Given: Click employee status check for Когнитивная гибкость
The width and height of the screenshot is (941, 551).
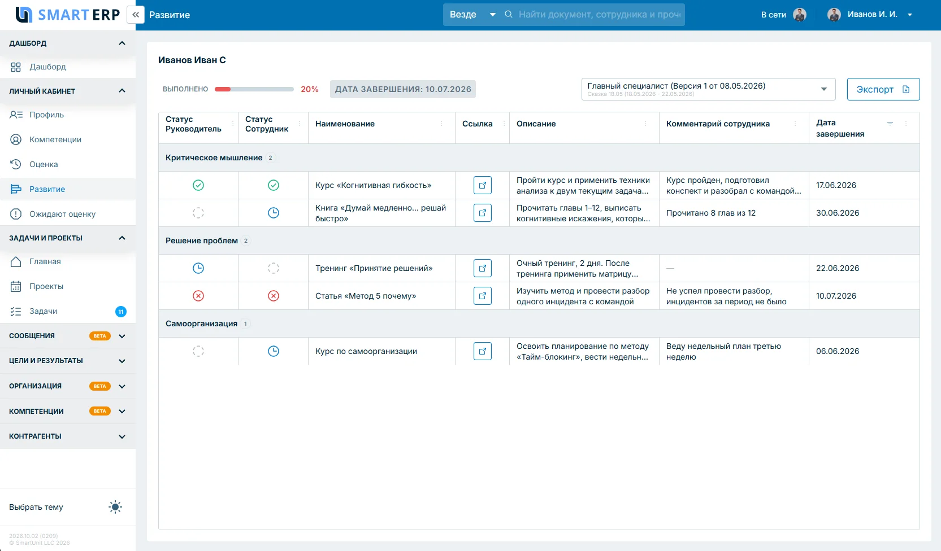Looking at the screenshot, I should click(274, 185).
